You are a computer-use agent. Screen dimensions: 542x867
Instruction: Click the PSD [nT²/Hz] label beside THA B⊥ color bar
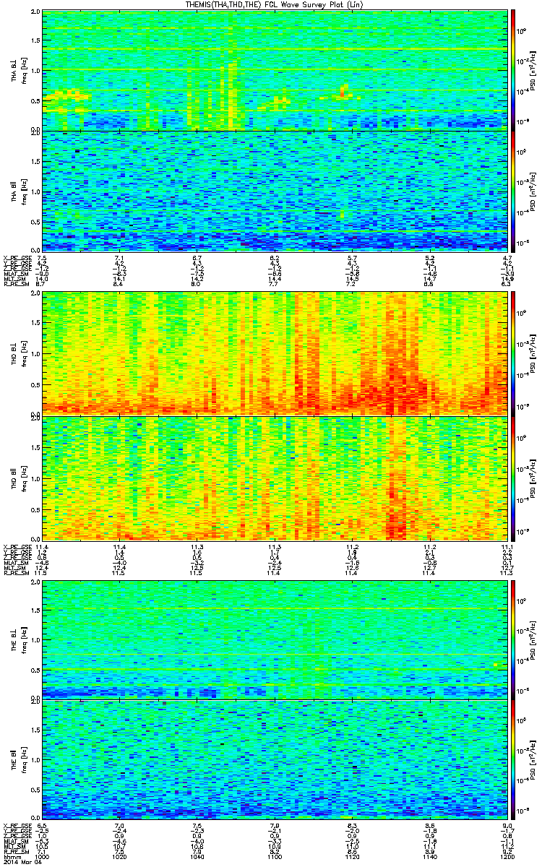click(x=533, y=70)
